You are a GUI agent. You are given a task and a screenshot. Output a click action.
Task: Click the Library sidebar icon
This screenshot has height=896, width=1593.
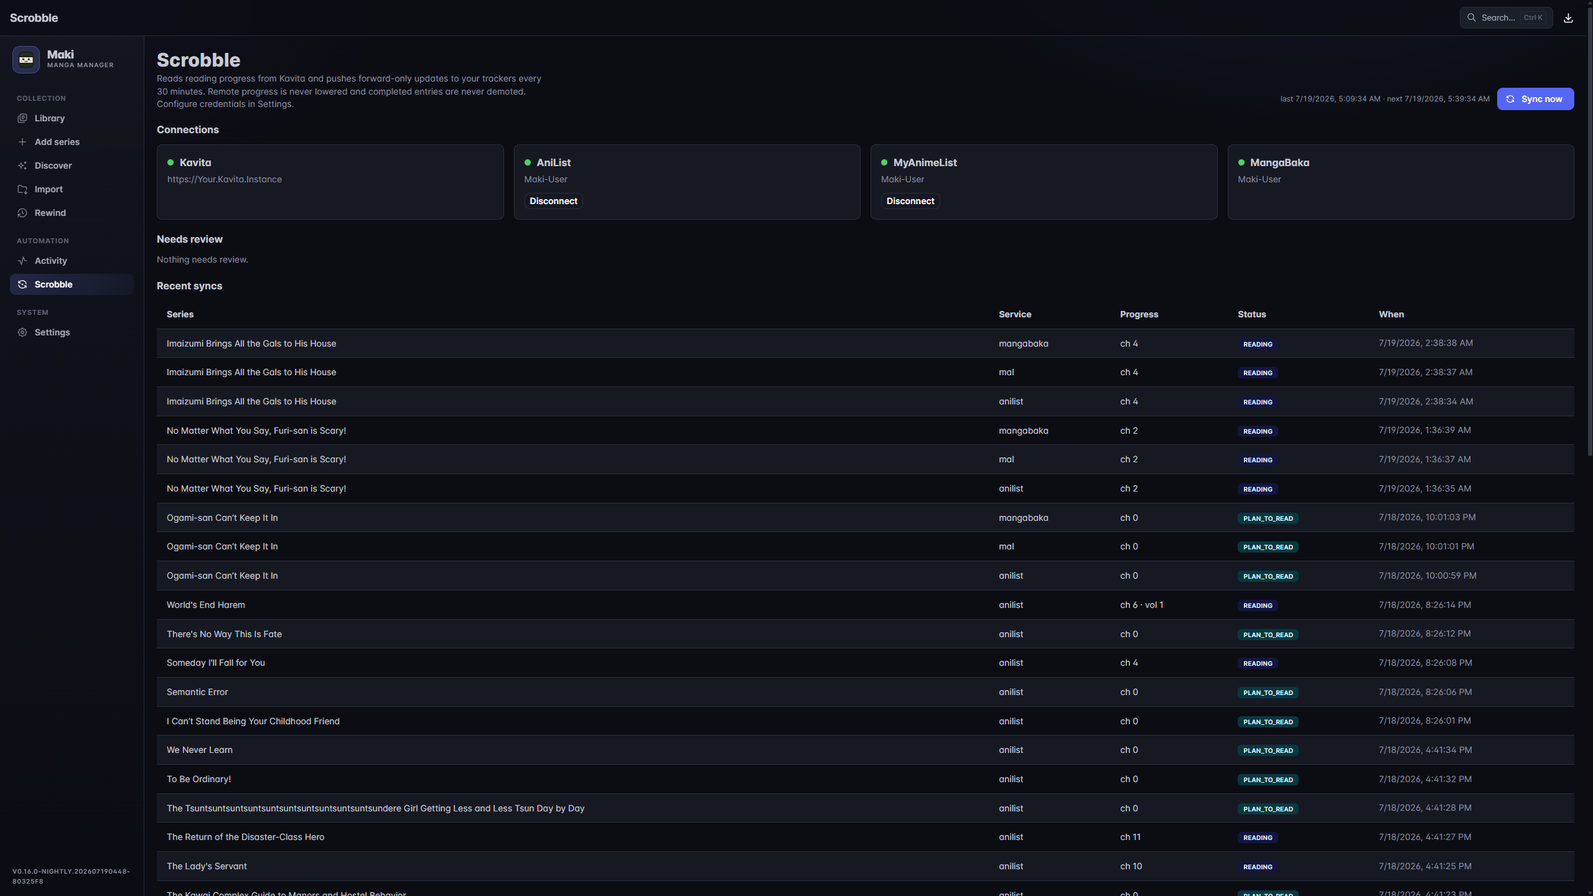(22, 118)
